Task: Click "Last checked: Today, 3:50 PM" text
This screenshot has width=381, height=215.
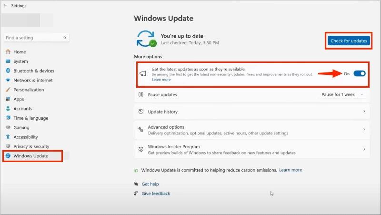Action: [190, 43]
